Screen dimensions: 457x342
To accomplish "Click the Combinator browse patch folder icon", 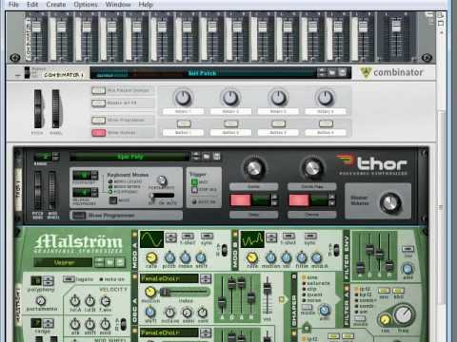I will (332, 72).
